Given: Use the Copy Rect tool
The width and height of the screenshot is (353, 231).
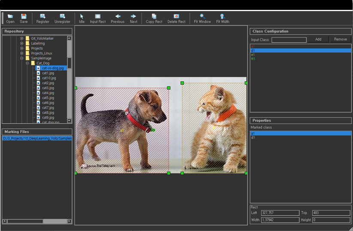Looking at the screenshot, I should [x=154, y=18].
